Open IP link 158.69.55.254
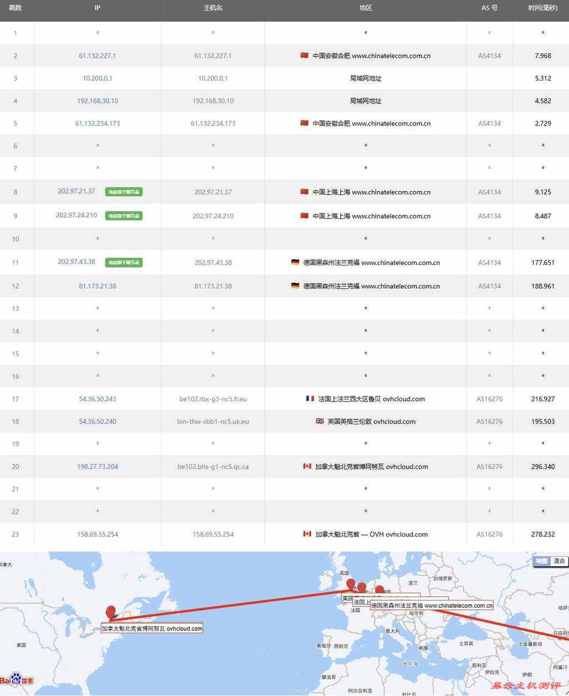 (97, 534)
